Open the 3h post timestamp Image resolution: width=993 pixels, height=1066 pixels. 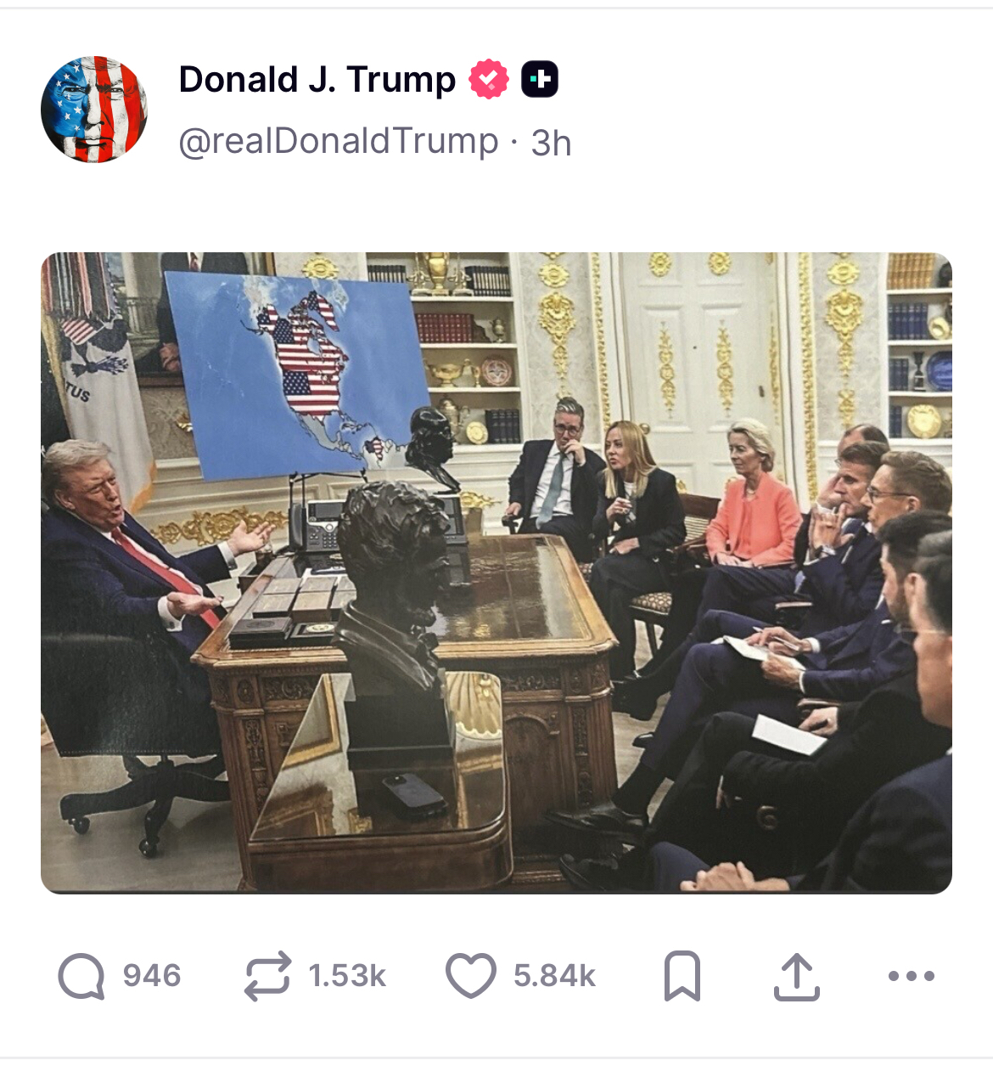click(x=551, y=143)
